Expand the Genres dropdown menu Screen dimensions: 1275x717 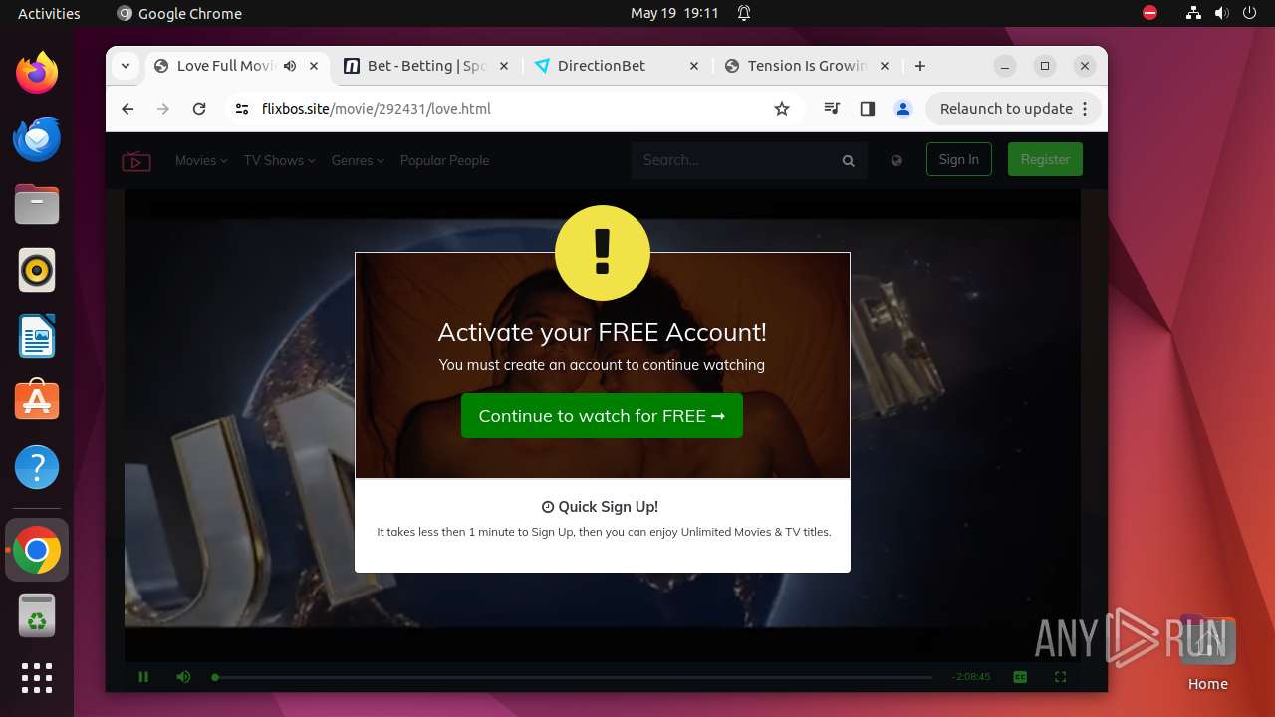358,160
